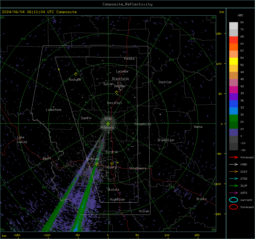Pick the orange 57-60 dBZ swatch
Image resolution: width=255 pixels, height=239 pixels.
[x=233, y=47]
